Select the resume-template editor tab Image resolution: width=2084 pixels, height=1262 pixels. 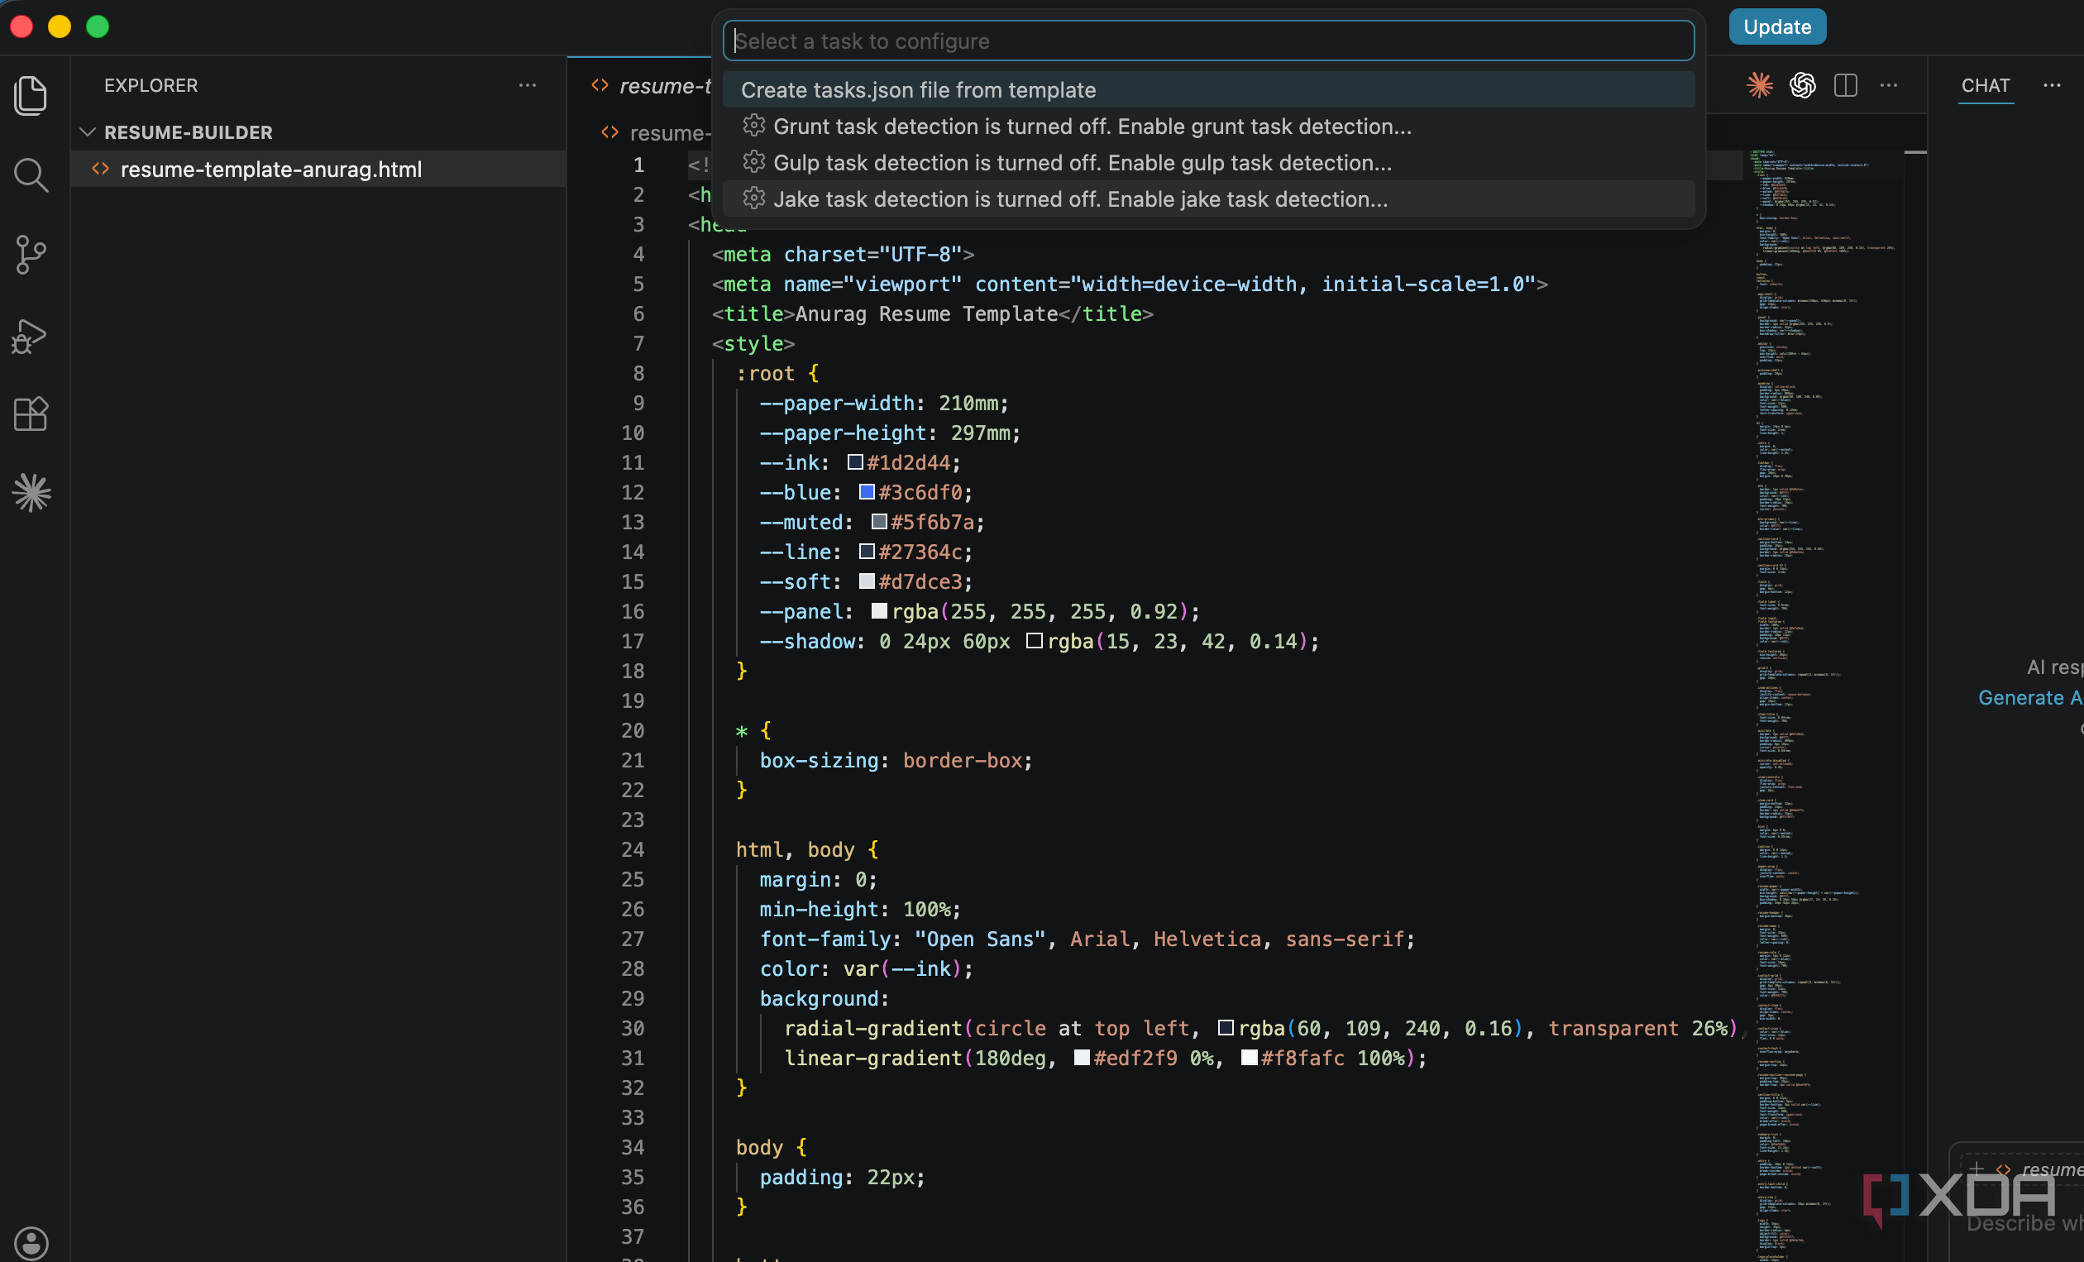[652, 85]
